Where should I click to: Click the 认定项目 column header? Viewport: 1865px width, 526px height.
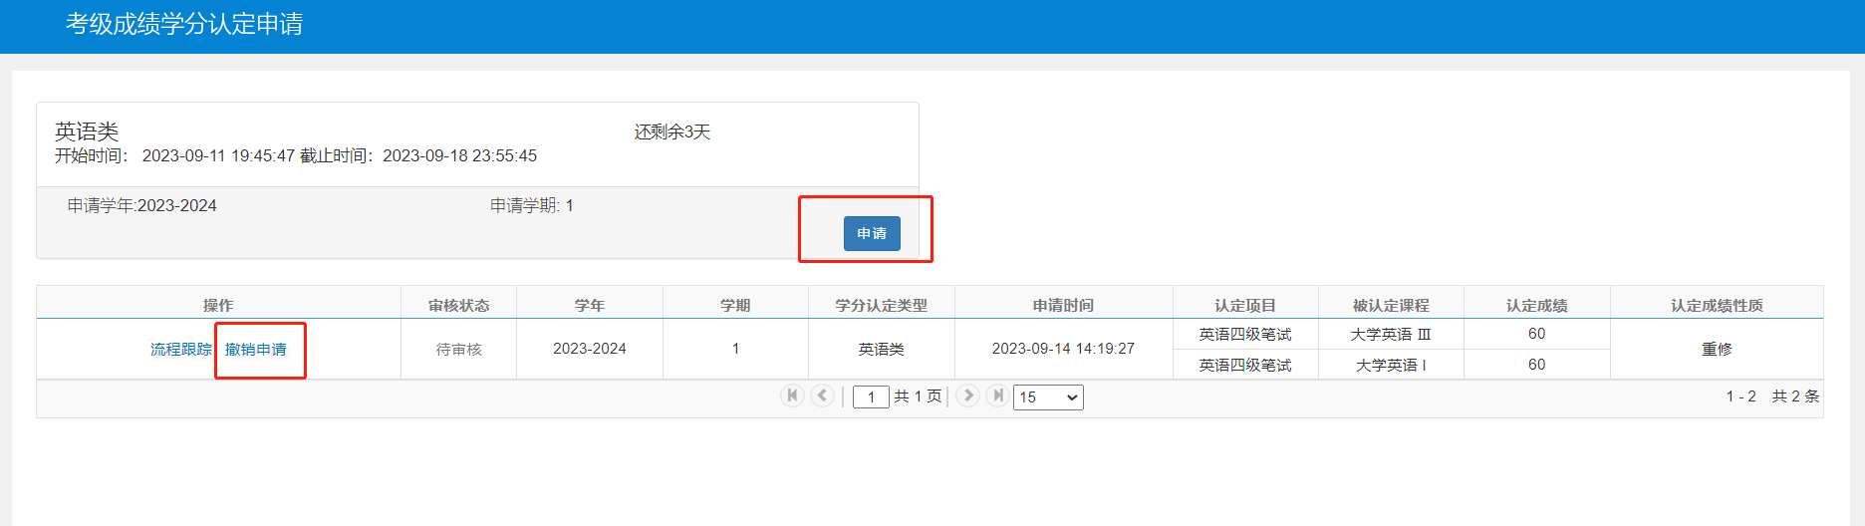point(1245,305)
